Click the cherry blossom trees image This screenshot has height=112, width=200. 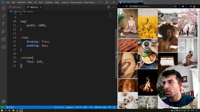[x=187, y=24]
